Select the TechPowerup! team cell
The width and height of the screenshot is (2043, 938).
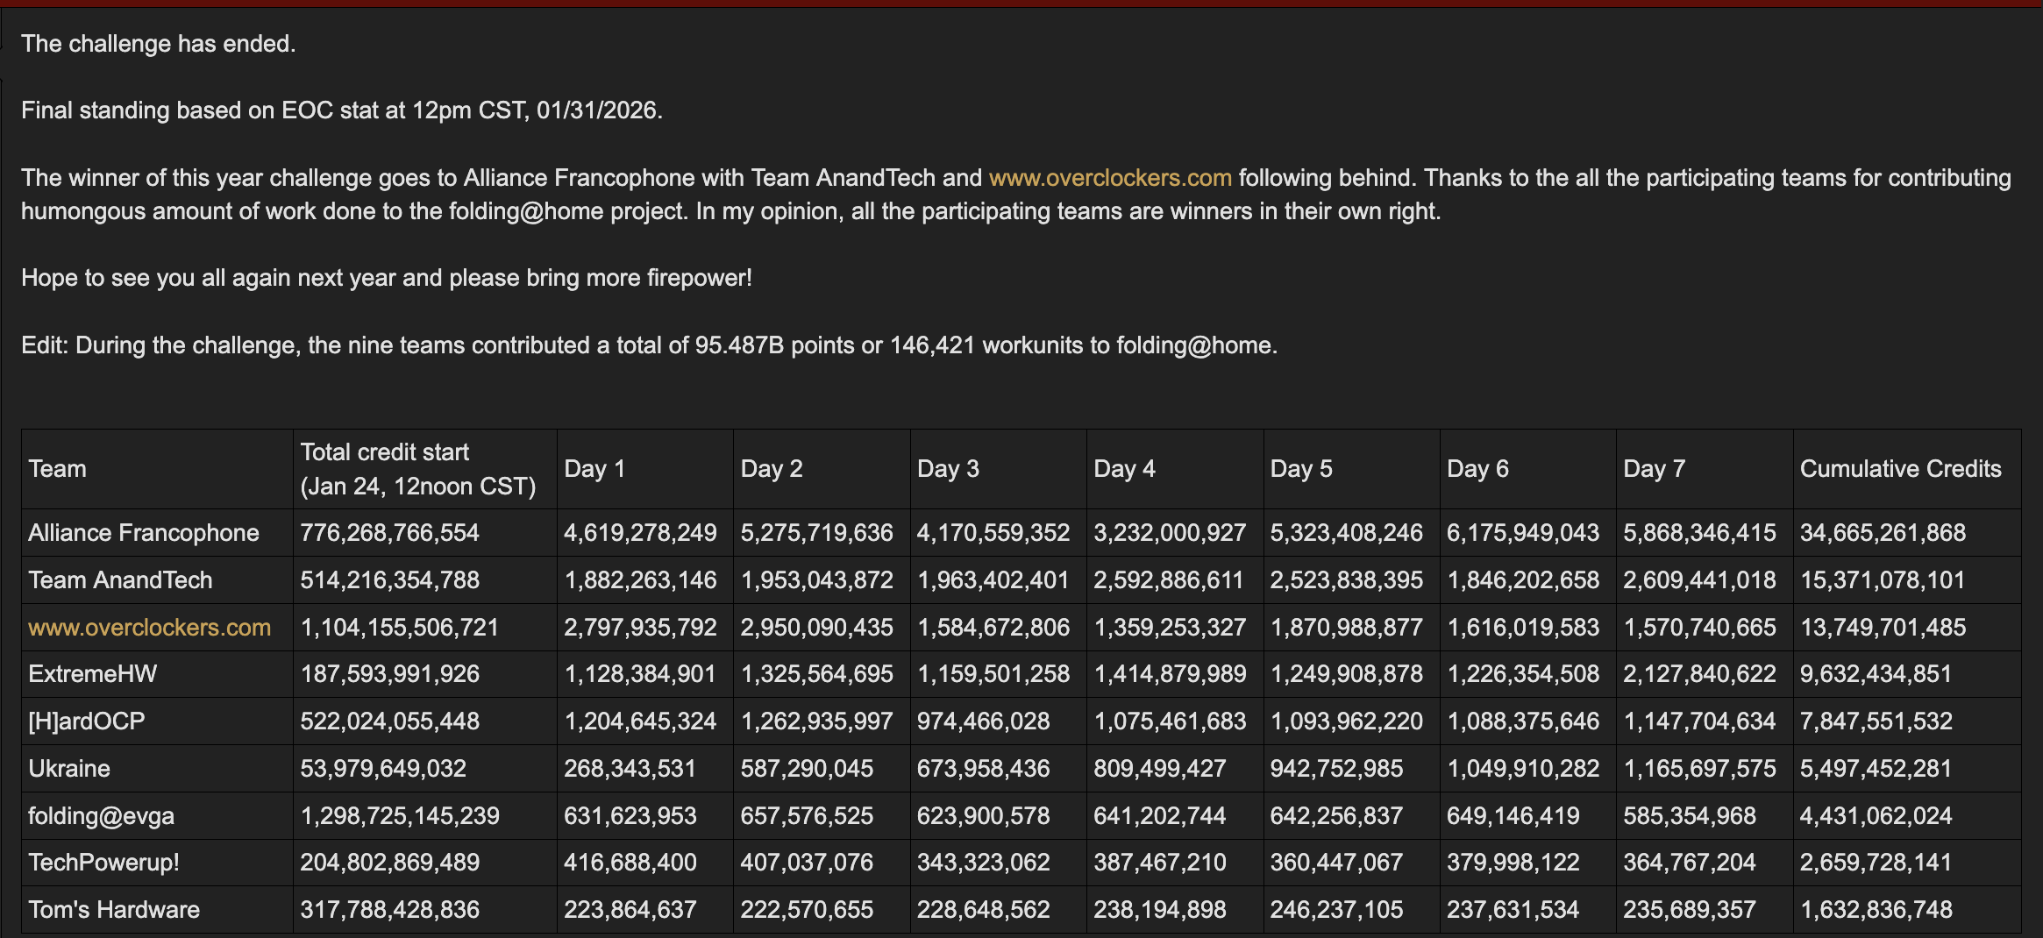click(103, 863)
